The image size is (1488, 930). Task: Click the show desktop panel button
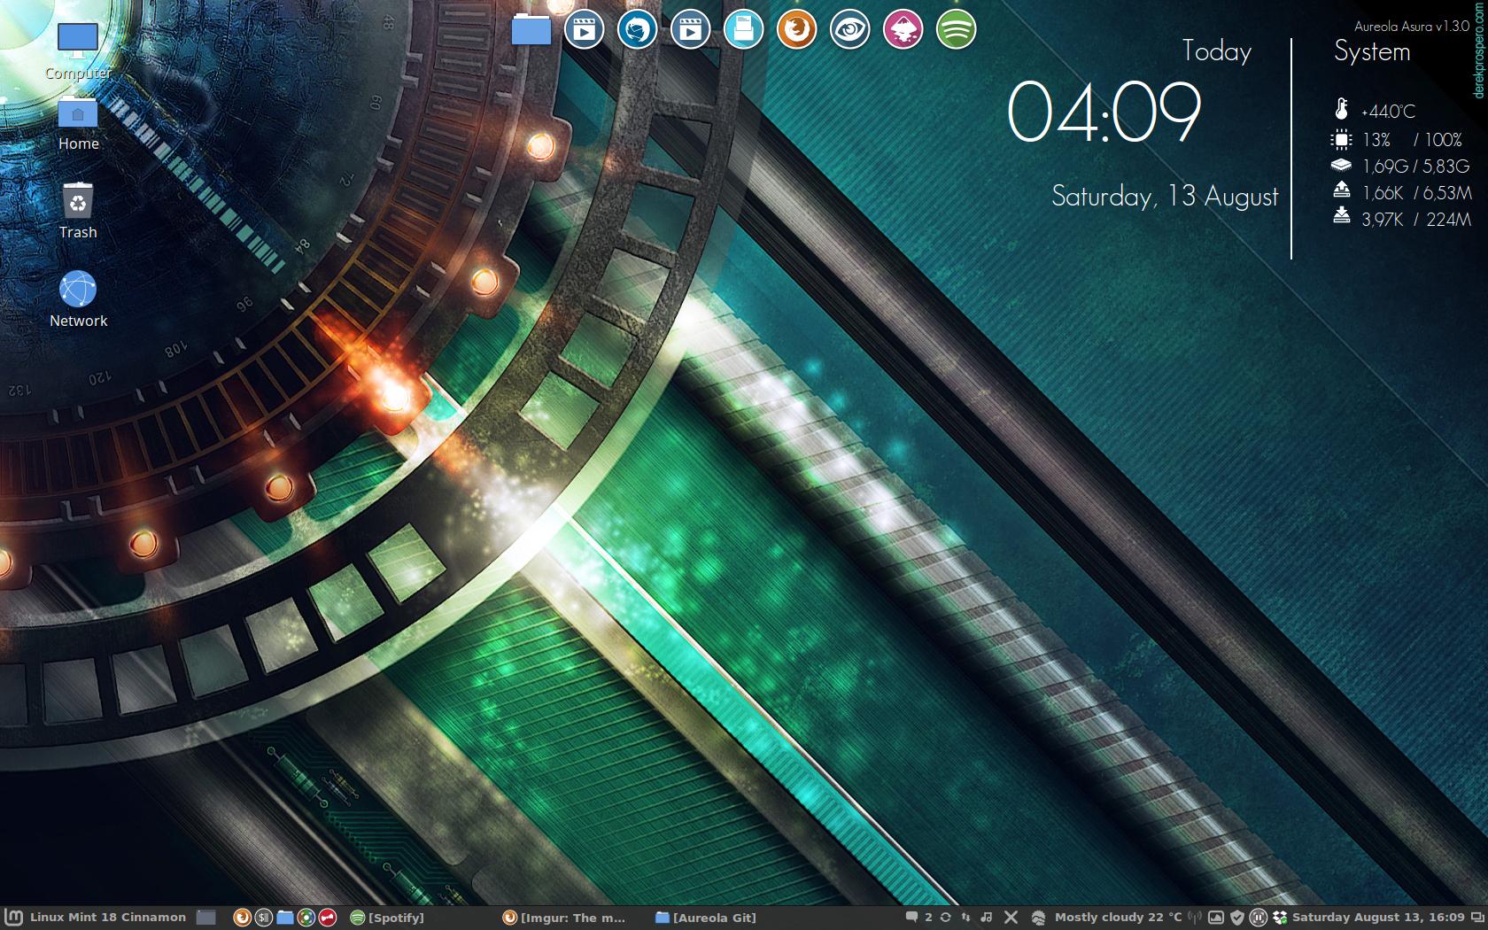[206, 918]
